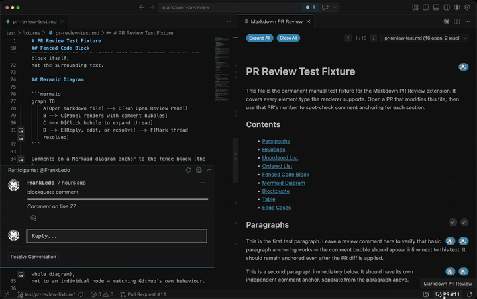Open the remote window indicator in status bar

pyautogui.click(x=7, y=294)
